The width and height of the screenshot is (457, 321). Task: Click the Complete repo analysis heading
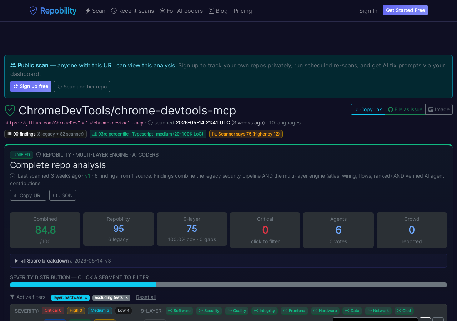58,165
